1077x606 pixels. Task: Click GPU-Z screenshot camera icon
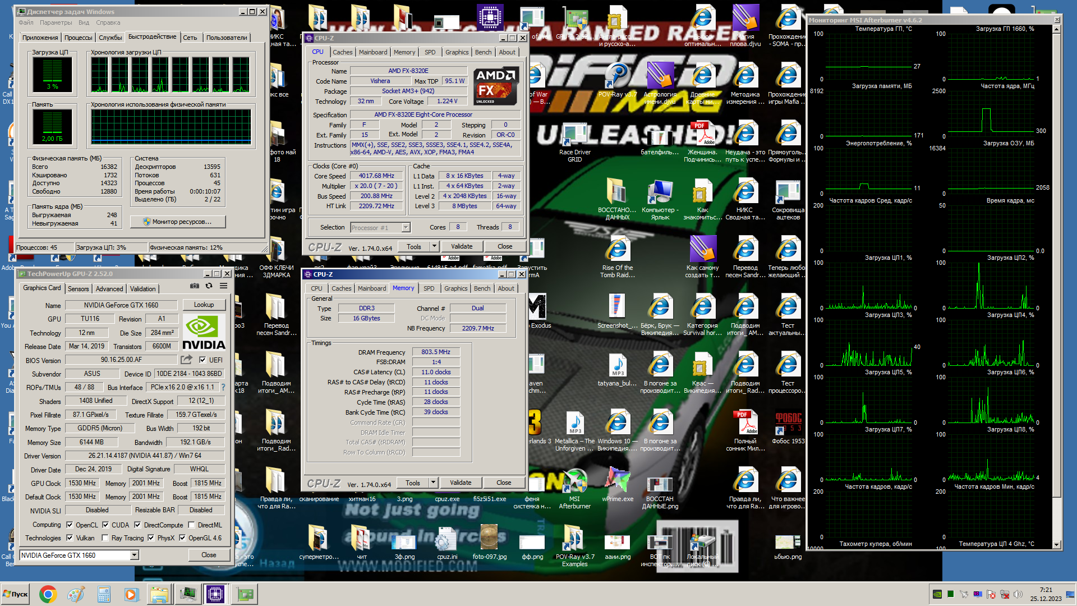[195, 286]
